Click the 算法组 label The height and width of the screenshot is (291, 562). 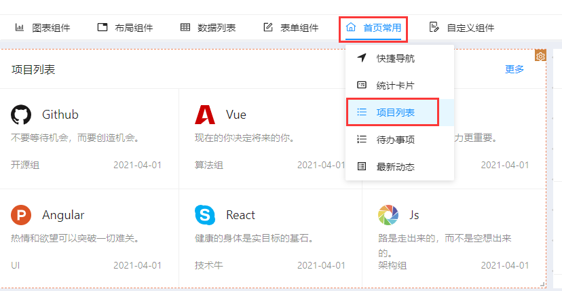pyautogui.click(x=209, y=165)
